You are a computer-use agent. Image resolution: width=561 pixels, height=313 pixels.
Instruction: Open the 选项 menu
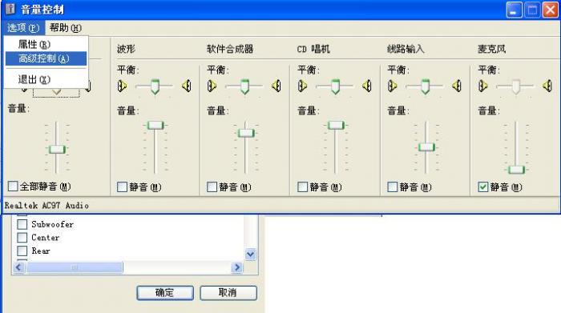[x=23, y=27]
